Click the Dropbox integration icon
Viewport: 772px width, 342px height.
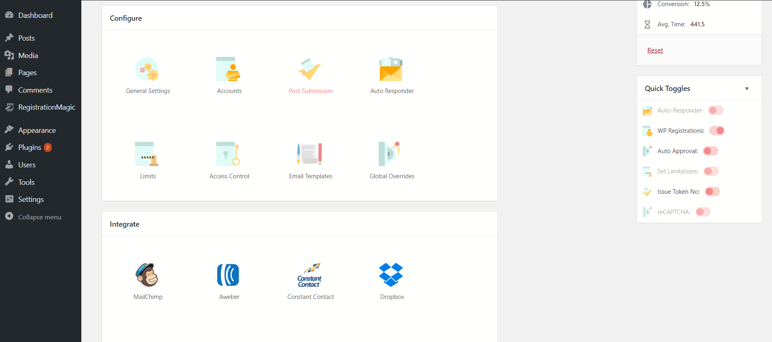[x=391, y=275]
